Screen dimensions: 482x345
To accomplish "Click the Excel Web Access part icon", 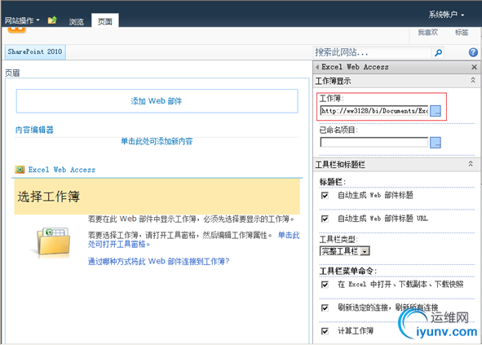I will (20, 170).
